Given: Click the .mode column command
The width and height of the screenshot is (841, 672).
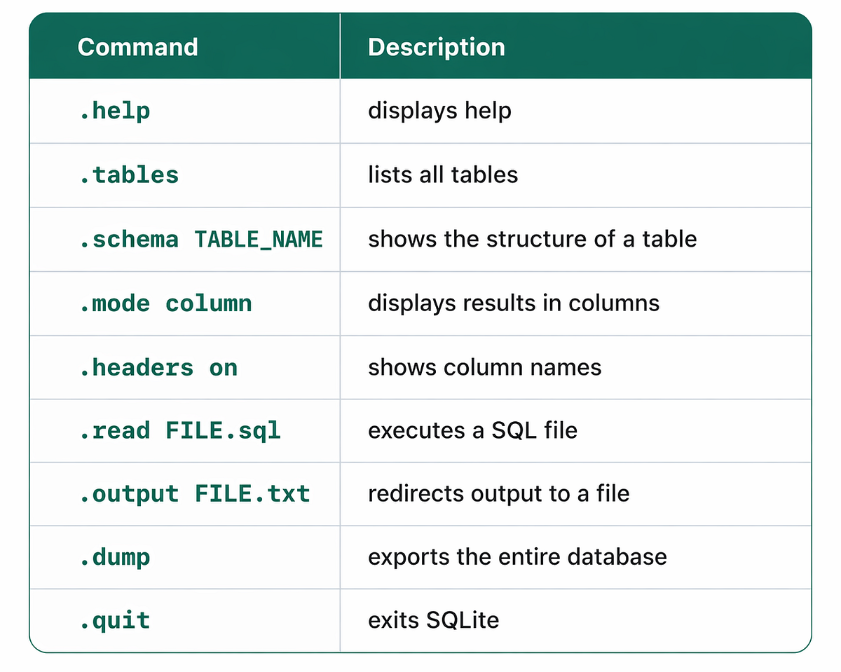Looking at the screenshot, I should [x=165, y=303].
